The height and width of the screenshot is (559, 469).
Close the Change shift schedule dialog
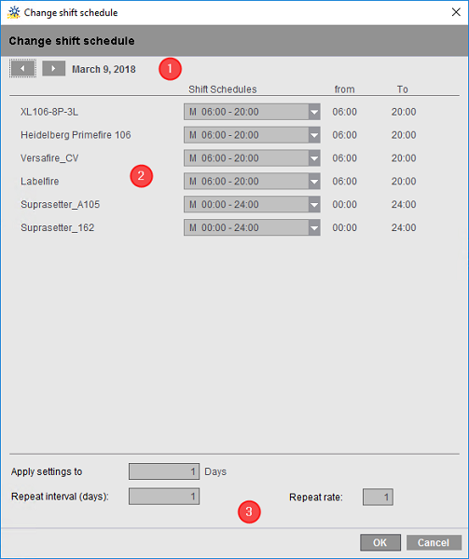coord(456,12)
